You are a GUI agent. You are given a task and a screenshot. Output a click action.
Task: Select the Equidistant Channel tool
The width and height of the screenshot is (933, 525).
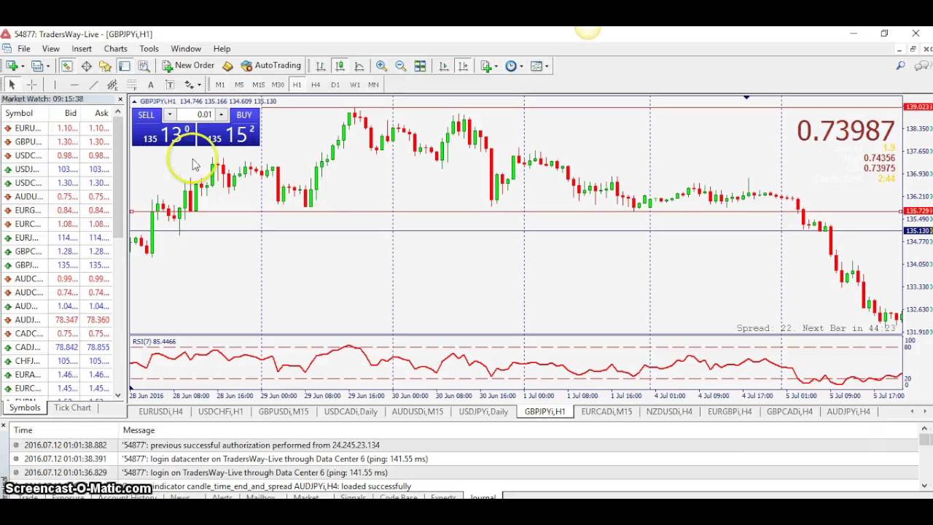pyautogui.click(x=112, y=85)
